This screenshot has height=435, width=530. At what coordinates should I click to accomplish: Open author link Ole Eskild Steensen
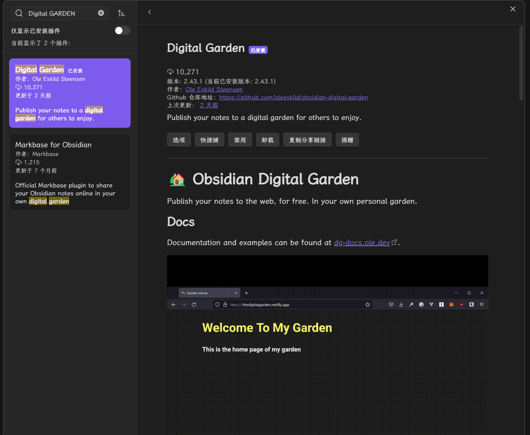214,90
